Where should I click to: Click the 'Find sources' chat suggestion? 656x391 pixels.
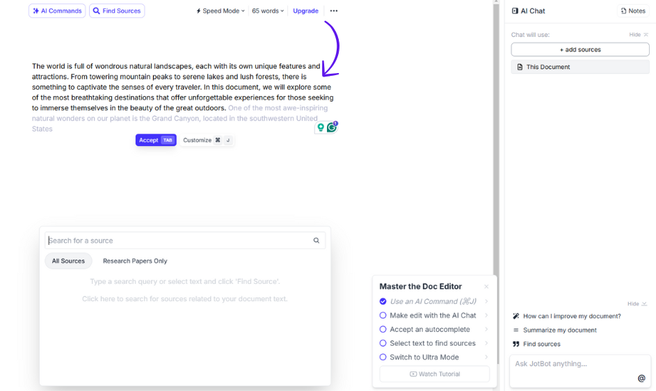pyautogui.click(x=541, y=344)
